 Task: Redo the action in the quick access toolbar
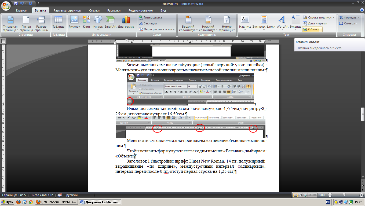(30, 4)
